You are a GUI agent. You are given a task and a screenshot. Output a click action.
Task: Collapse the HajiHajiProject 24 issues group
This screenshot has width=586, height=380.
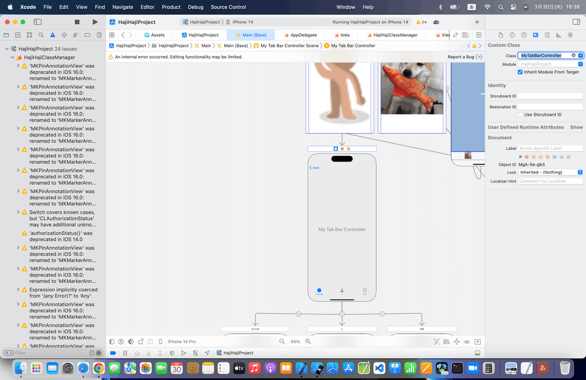pyautogui.click(x=7, y=49)
